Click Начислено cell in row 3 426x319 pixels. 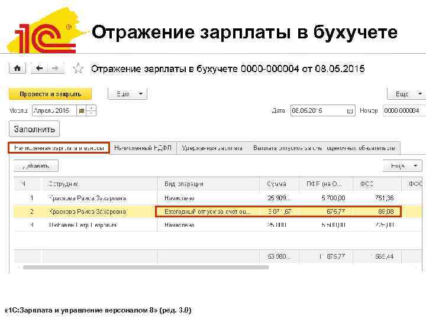pos(179,225)
